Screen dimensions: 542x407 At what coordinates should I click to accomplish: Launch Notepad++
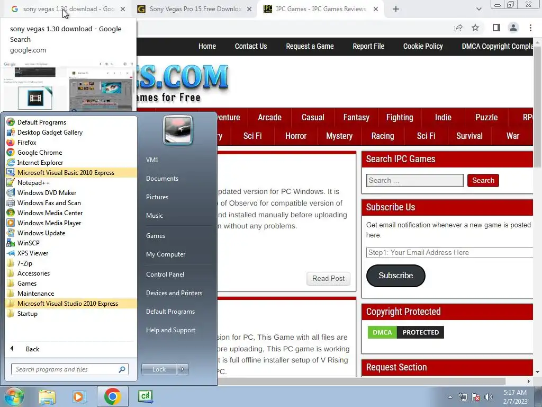click(71, 182)
